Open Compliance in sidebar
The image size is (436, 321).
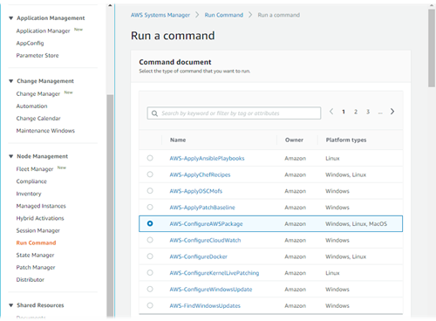31,181
